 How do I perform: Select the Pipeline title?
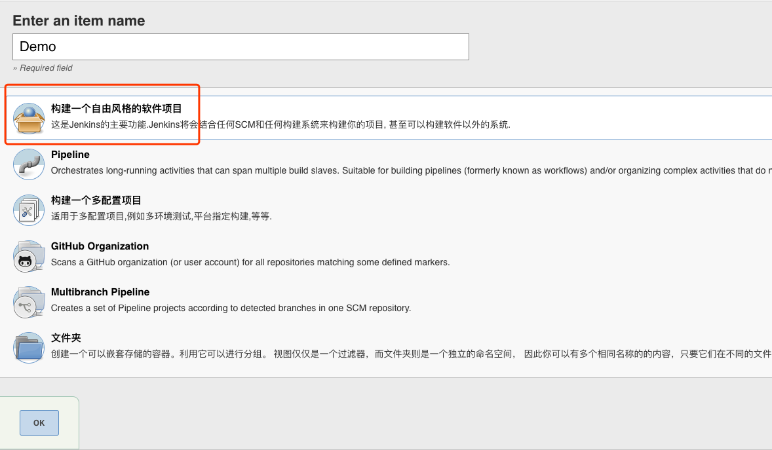(x=70, y=155)
